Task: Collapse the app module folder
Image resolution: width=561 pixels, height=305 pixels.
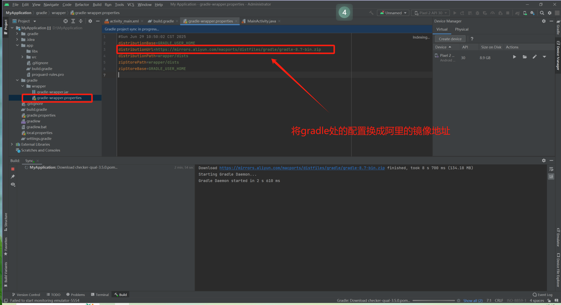Action: (x=17, y=45)
